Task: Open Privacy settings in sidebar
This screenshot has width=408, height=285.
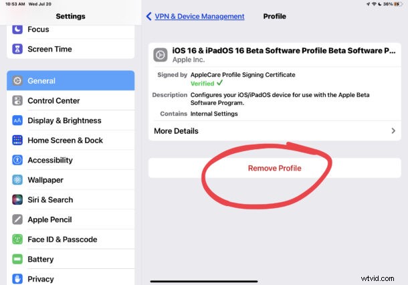Action: 71,278
